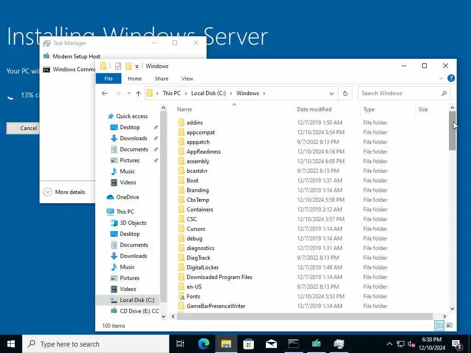Launch Microsoft Edge from taskbar
The height and width of the screenshot is (353, 471).
pyautogui.click(x=203, y=344)
